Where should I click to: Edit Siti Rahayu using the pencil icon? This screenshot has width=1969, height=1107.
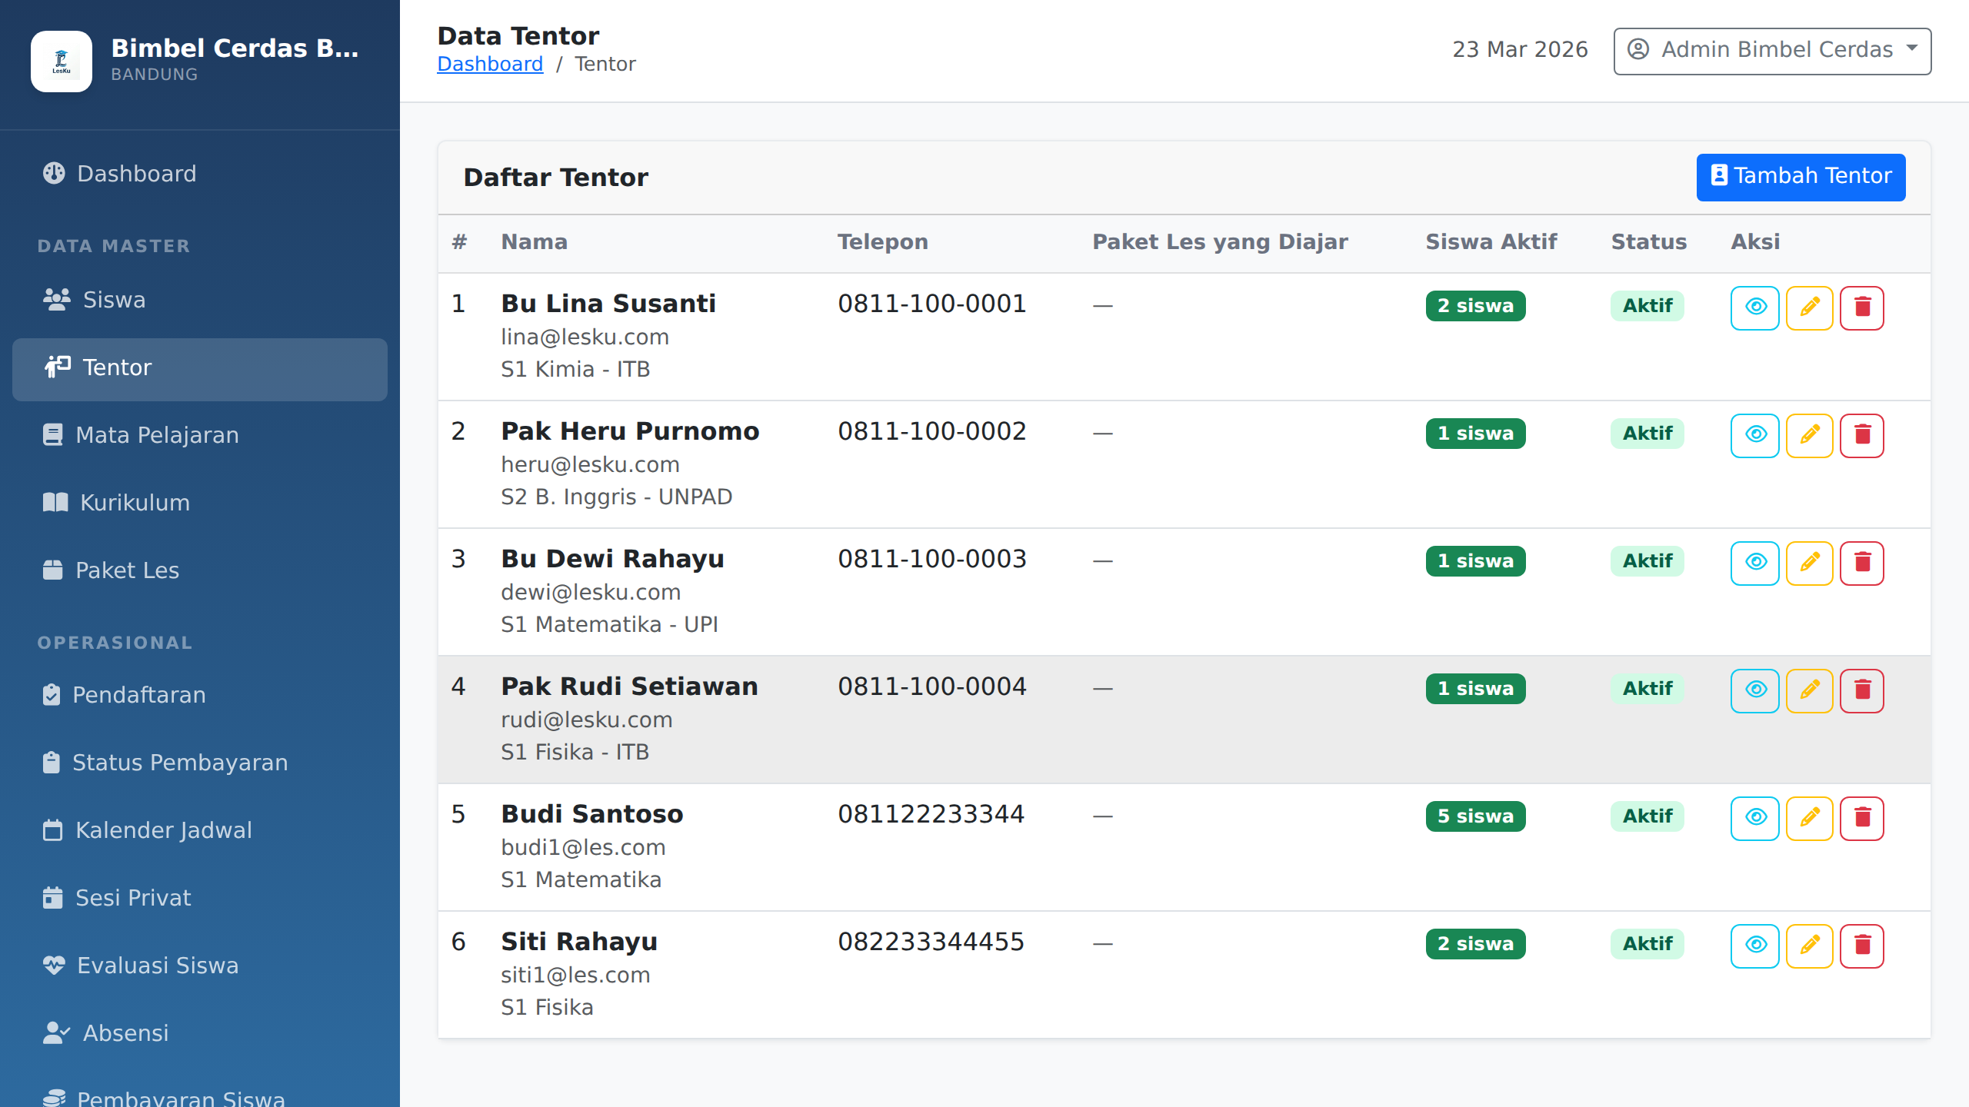point(1809,946)
